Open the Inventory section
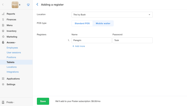 11,31
